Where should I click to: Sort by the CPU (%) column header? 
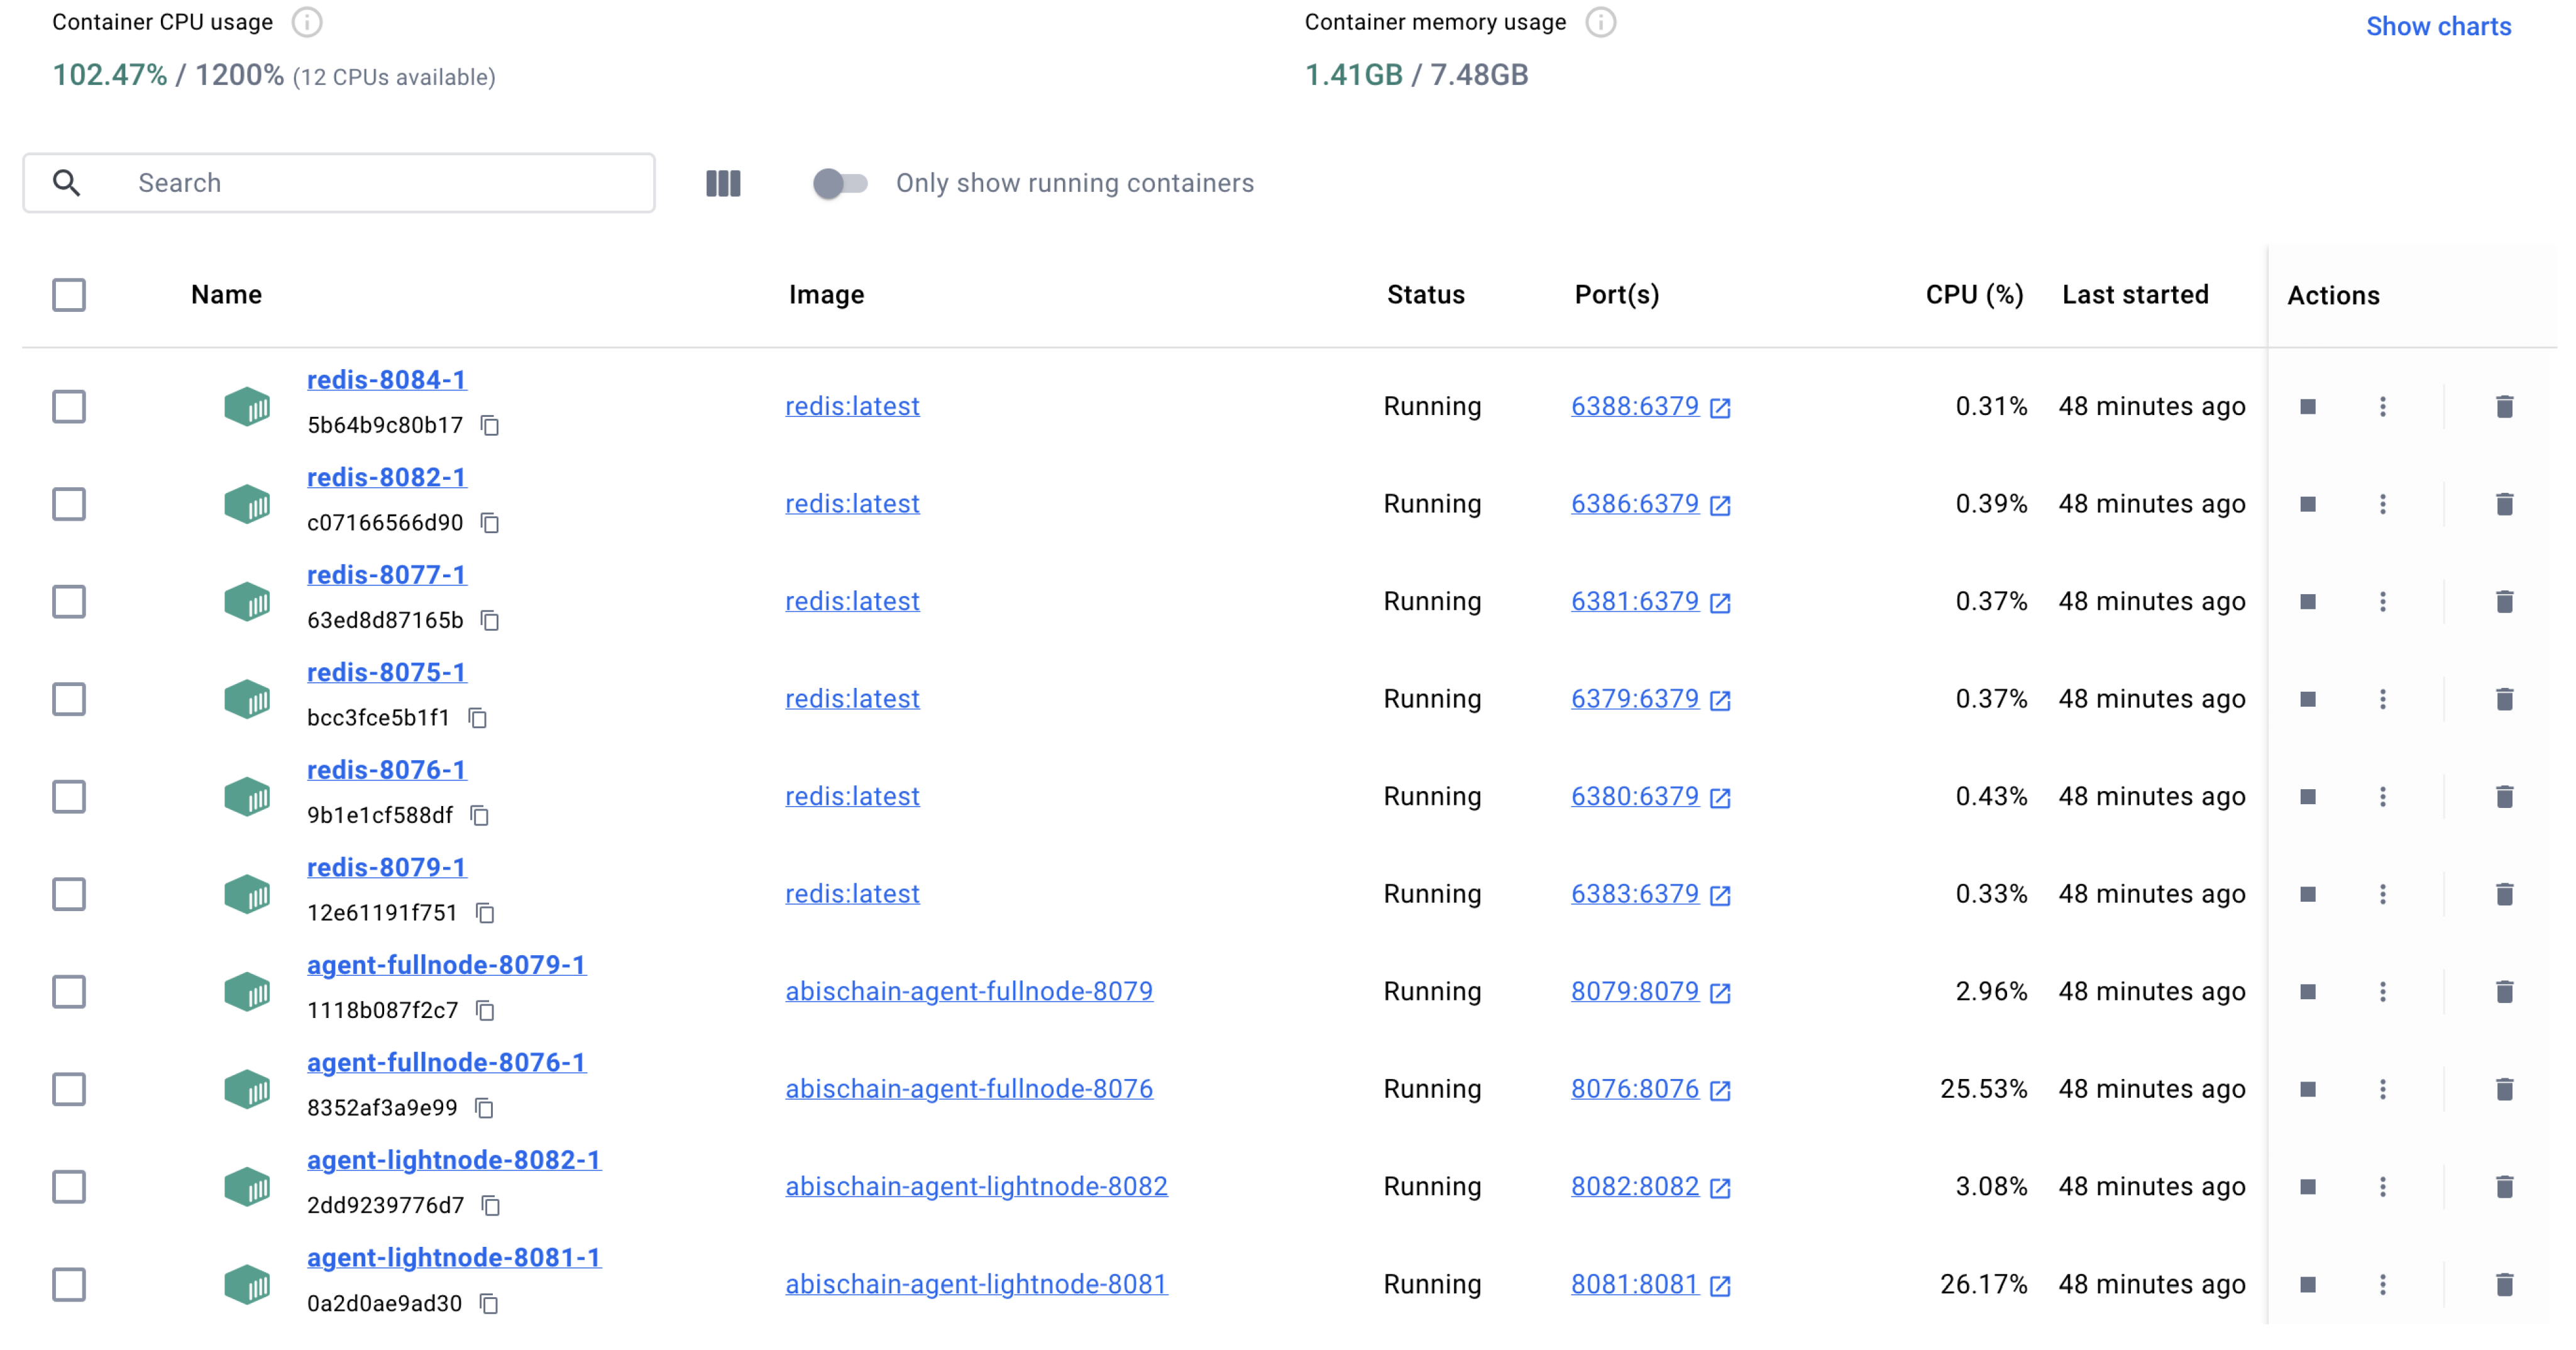coord(1973,295)
